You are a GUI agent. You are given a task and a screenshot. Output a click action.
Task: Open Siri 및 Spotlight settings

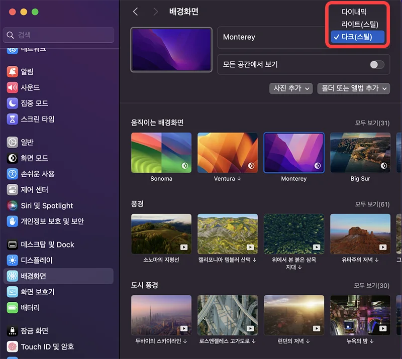point(47,205)
